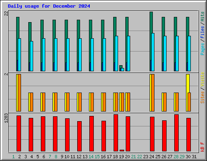The height and width of the screenshot is (161, 207).
Task: Click the red KB bar for day 12
Action: pos(79,136)
